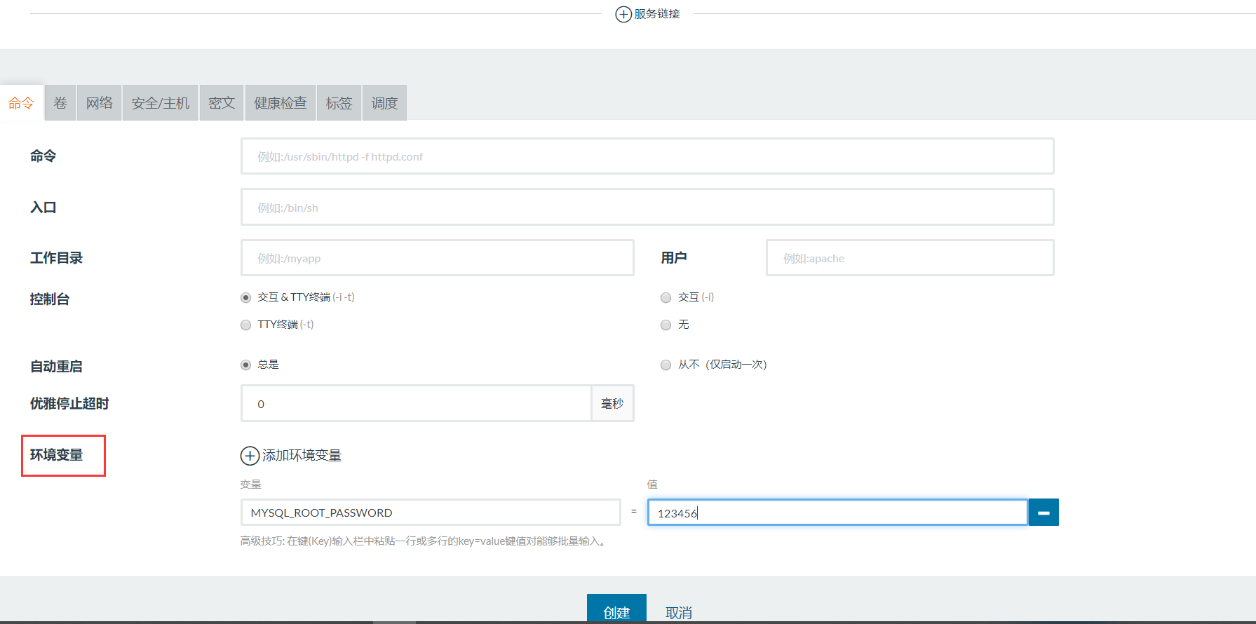
Task: Click the plus icon for 服务链接
Action: 623,14
